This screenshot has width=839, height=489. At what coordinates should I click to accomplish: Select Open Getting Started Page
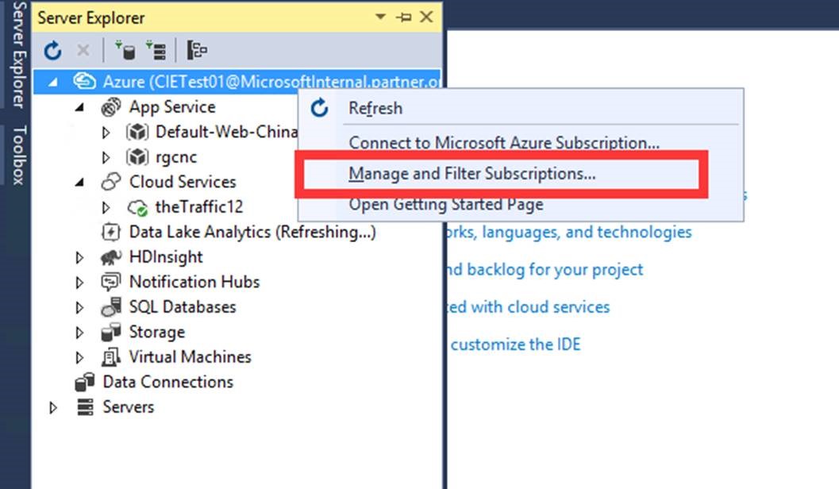tap(446, 205)
